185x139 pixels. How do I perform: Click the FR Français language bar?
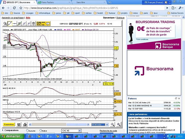(x=154, y=2)
